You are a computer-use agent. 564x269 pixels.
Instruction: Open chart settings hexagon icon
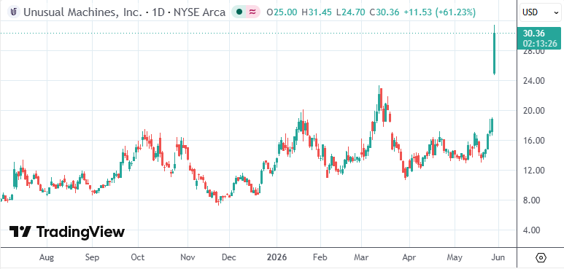541,257
